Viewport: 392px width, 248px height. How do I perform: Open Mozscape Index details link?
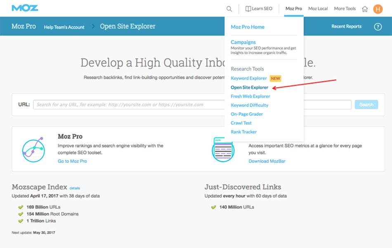[75, 188]
